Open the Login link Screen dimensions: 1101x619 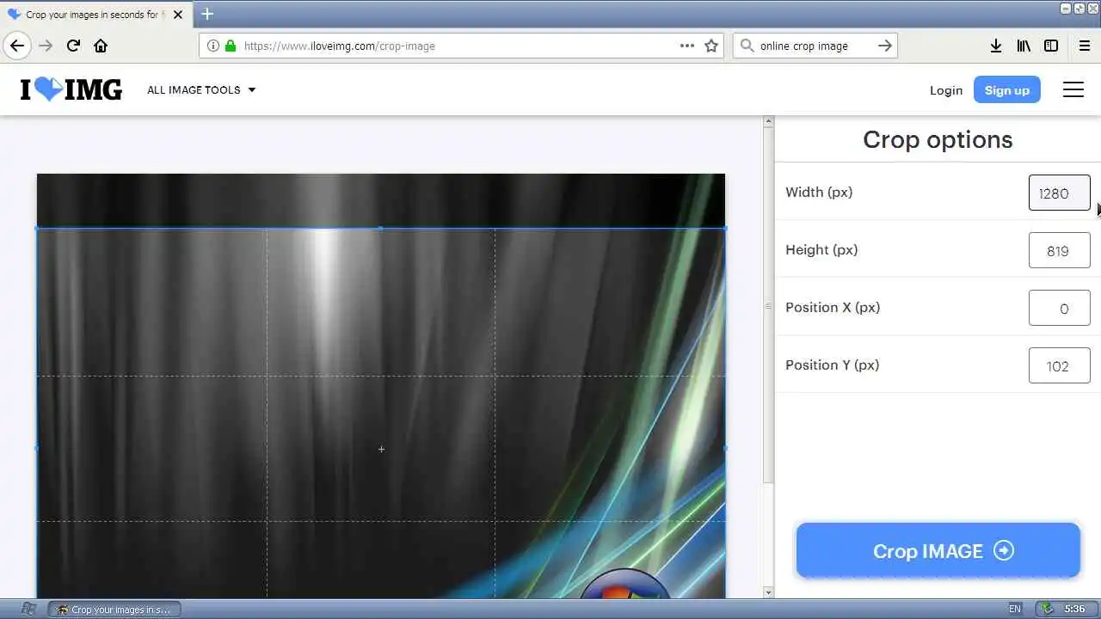[x=946, y=90]
